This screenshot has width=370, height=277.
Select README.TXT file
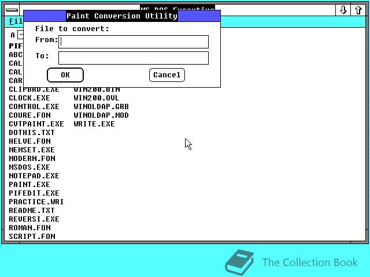[32, 211]
